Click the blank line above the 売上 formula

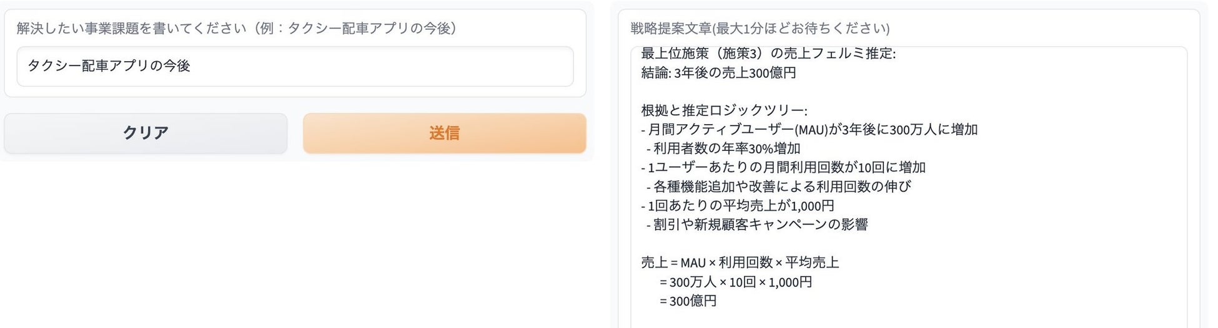(x=812, y=243)
